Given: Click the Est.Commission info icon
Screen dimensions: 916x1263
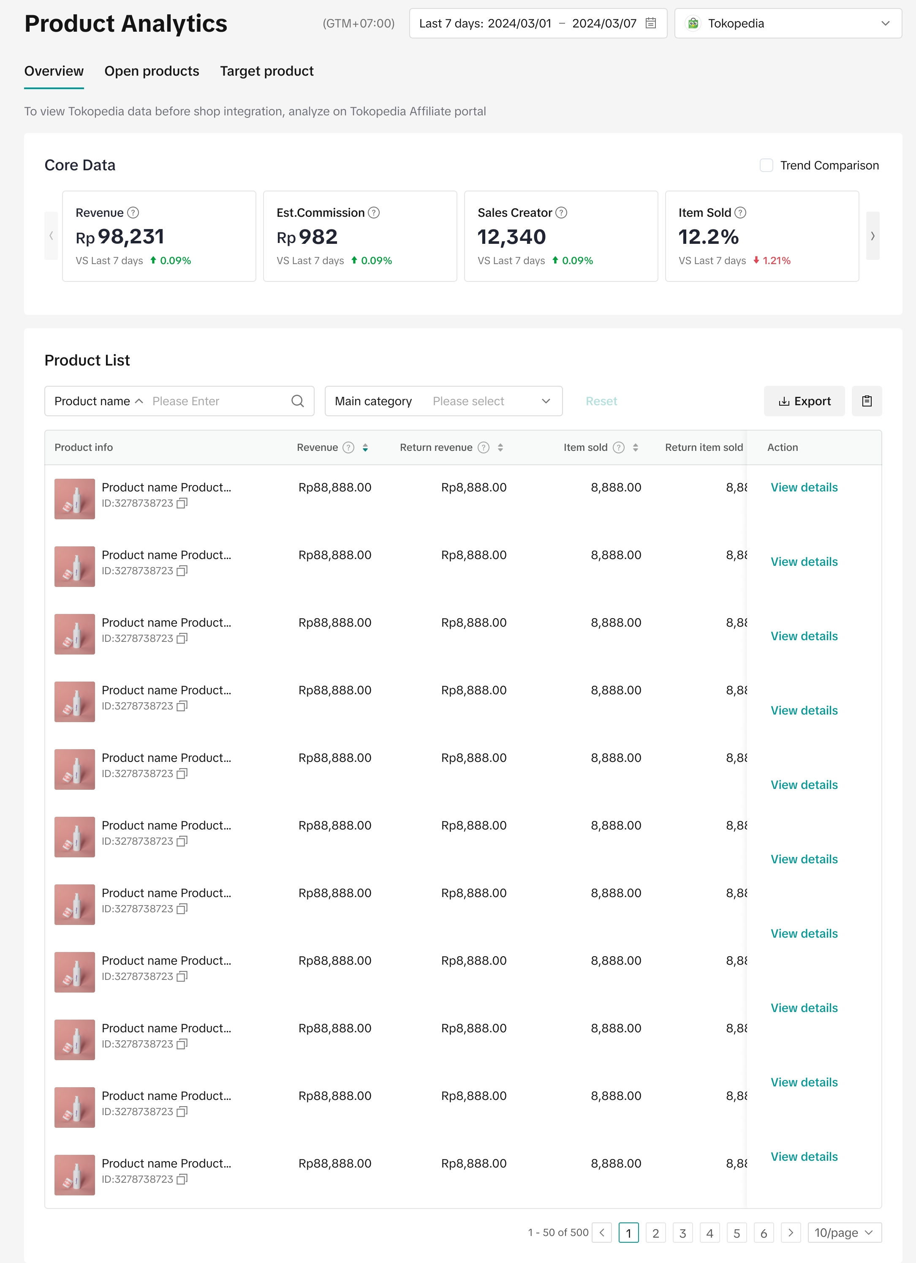Looking at the screenshot, I should [374, 213].
